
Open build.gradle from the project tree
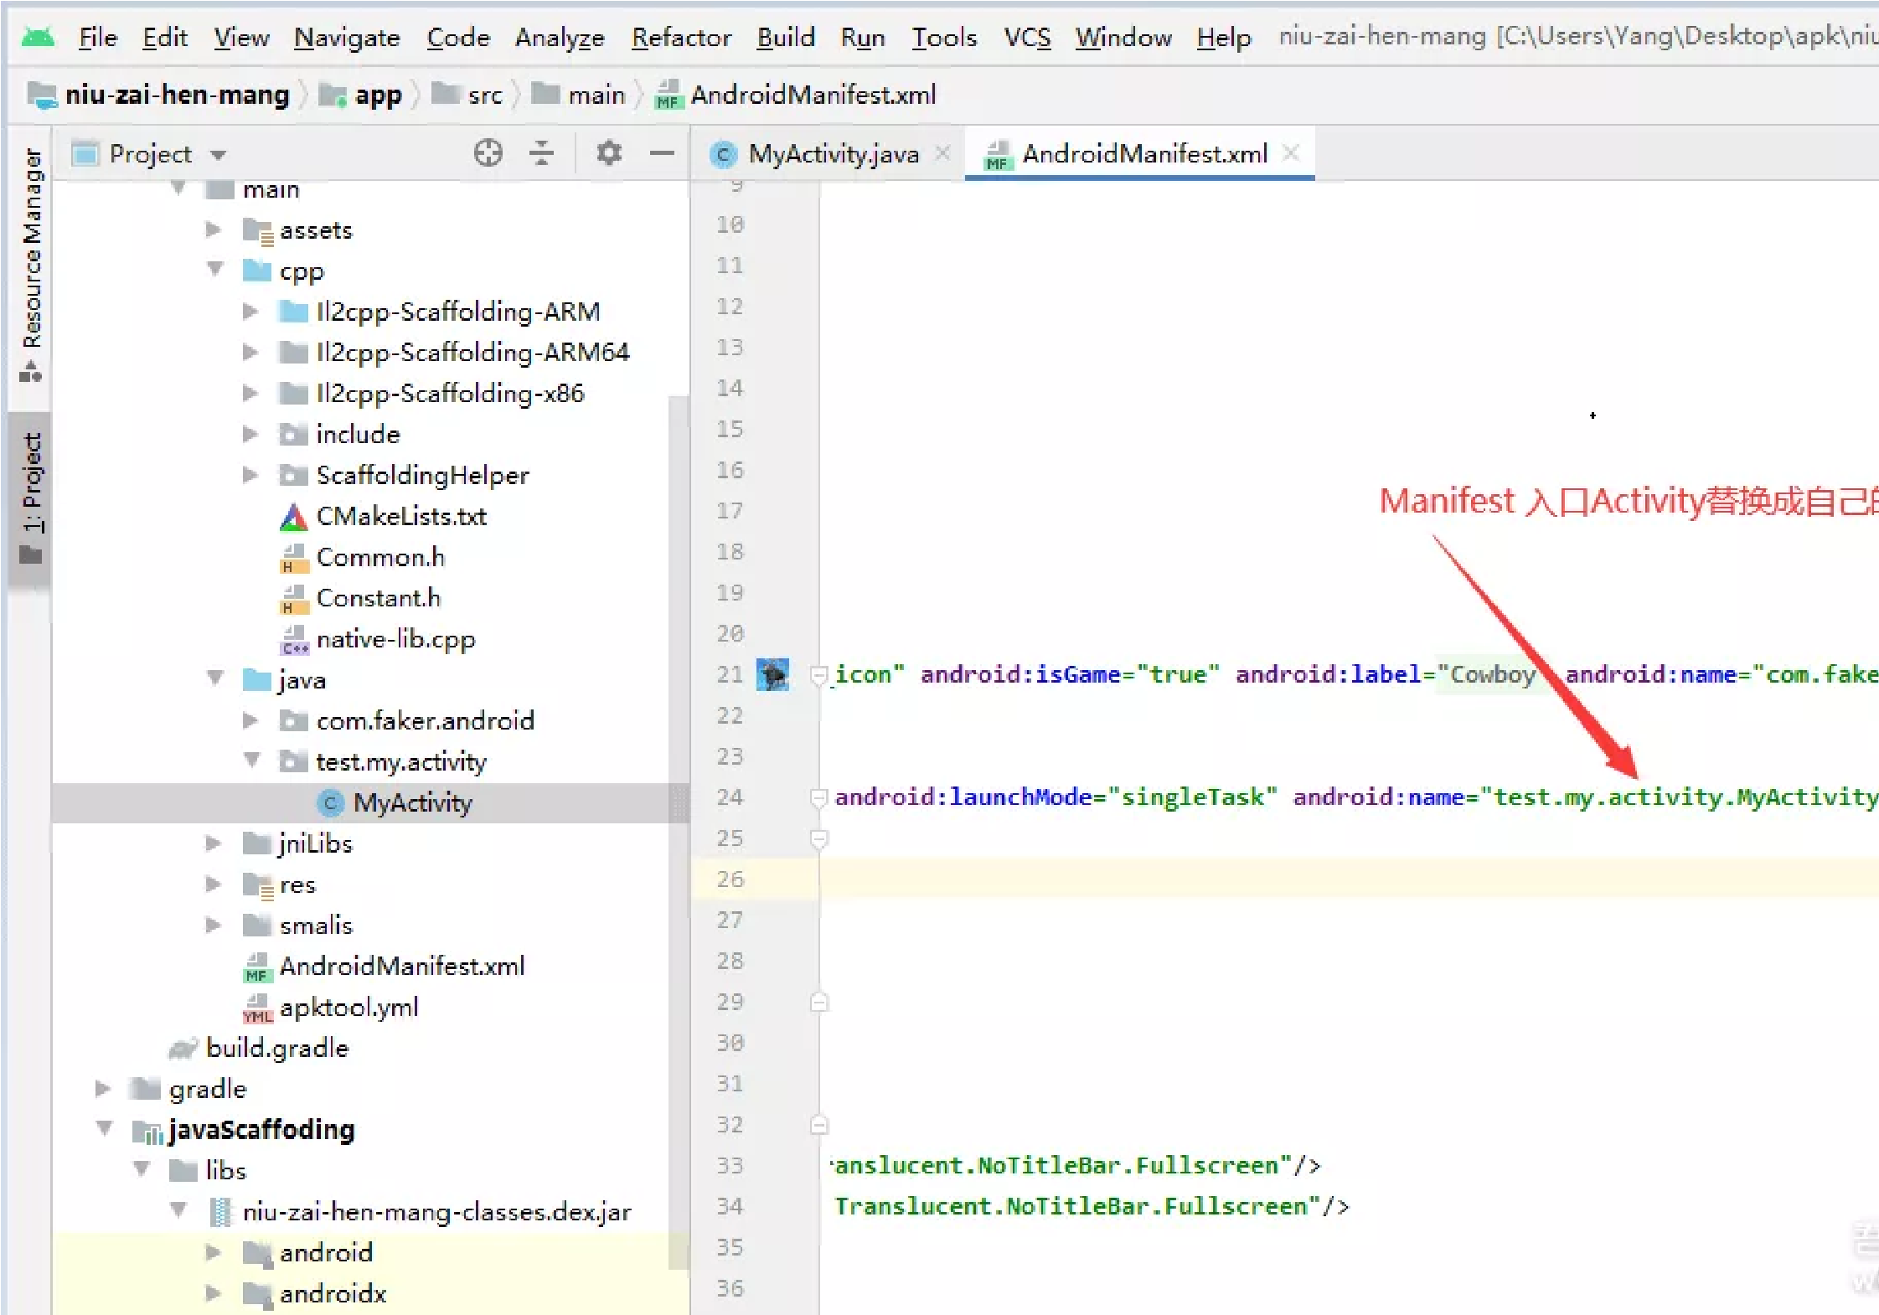tap(276, 1048)
